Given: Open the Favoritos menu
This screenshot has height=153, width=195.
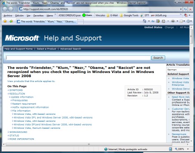Looking at the screenshot, I should 38,16.
